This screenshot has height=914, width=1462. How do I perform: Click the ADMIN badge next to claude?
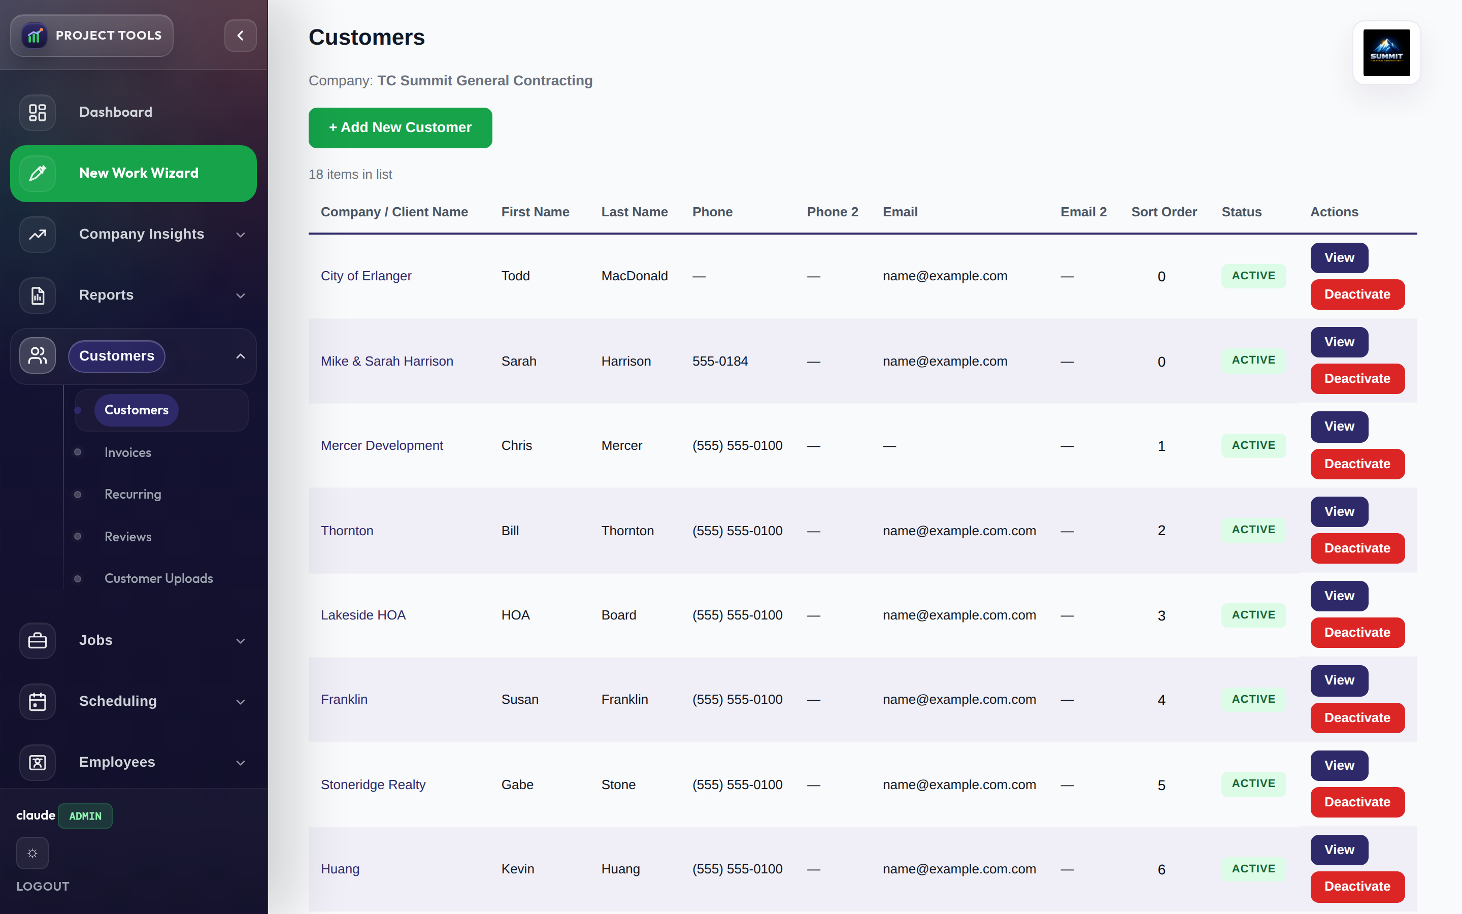pos(85,816)
